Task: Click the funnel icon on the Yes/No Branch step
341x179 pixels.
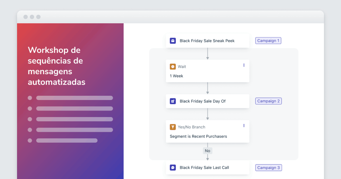Action: [173, 127]
